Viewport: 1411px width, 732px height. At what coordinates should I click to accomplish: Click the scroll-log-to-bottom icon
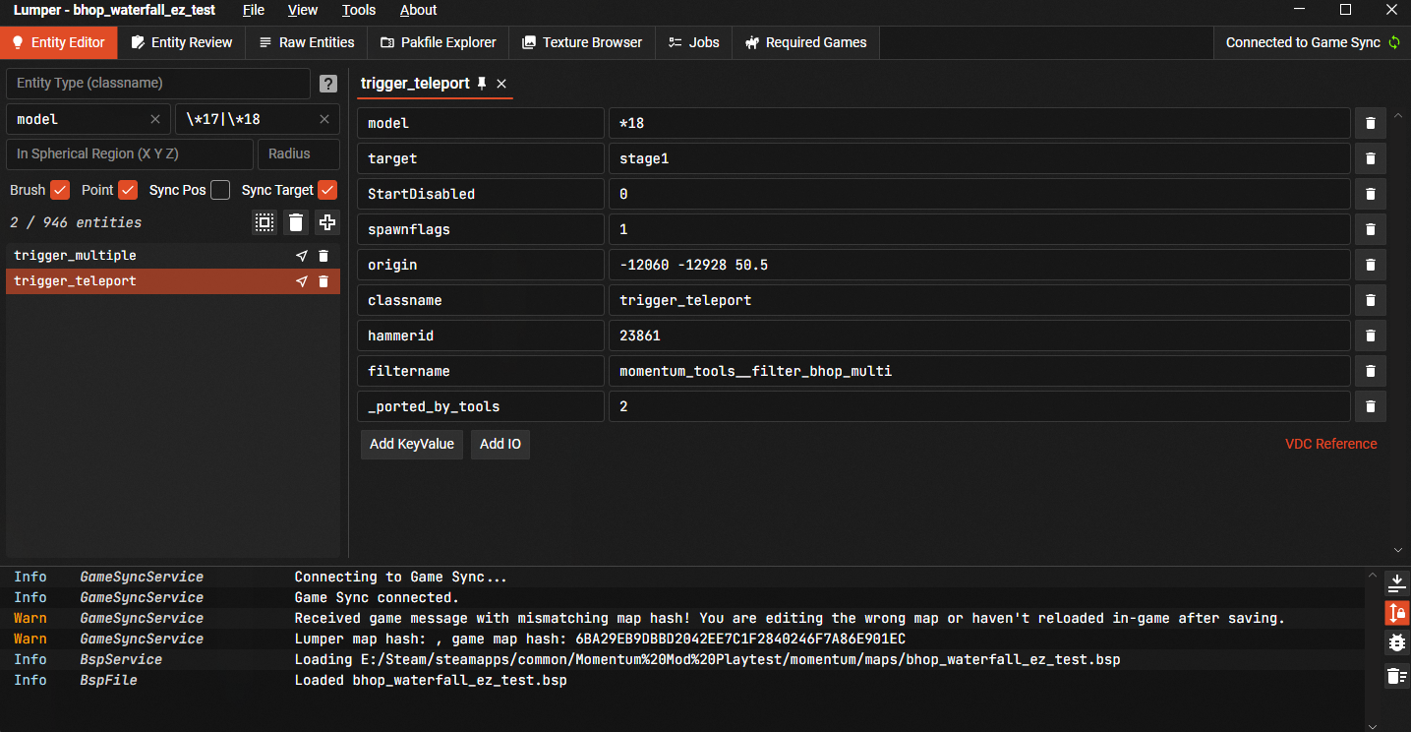[1396, 584]
